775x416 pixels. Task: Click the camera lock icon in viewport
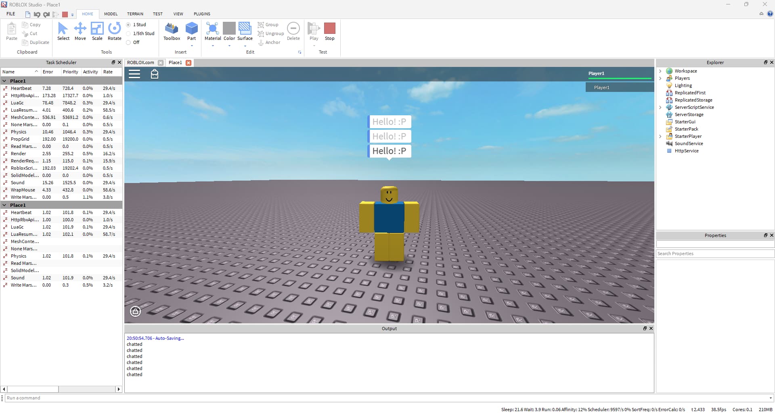coord(135,311)
